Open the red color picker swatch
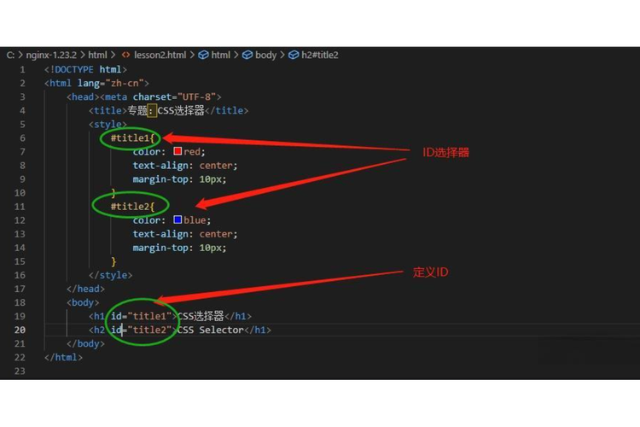This screenshot has width=640, height=427. [178, 151]
